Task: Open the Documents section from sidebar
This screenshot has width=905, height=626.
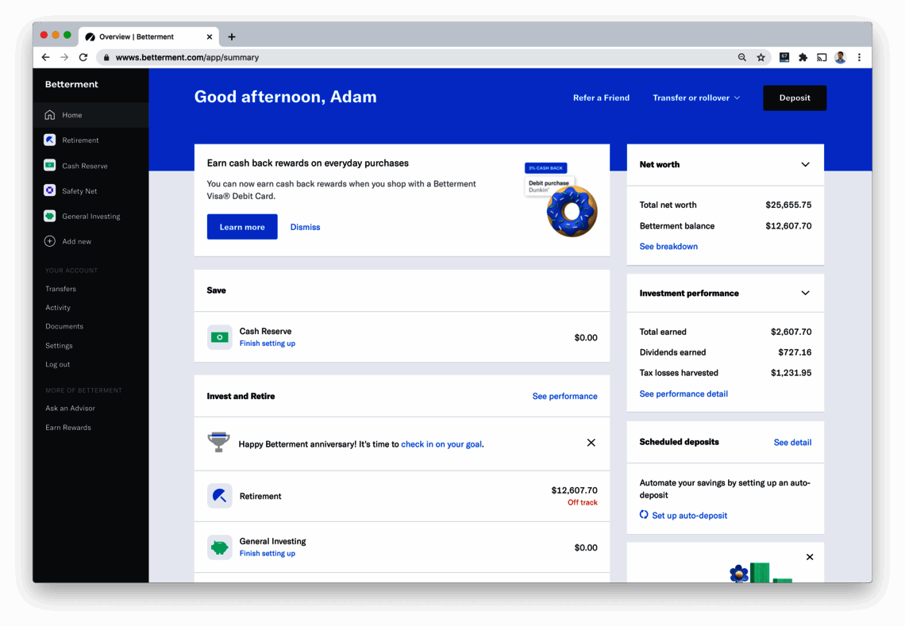Action: (x=64, y=326)
